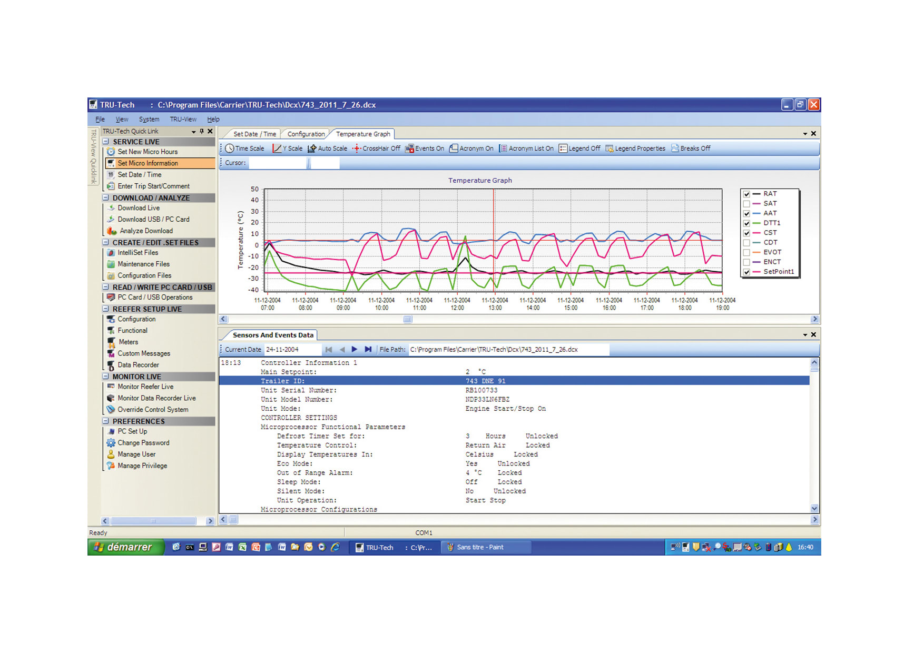Toggle CrossHair Off icon in toolbar
The width and height of the screenshot is (924, 653).
pyautogui.click(x=357, y=149)
